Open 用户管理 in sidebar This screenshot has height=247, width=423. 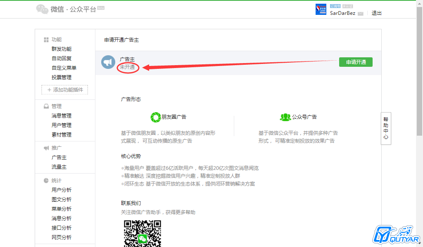[x=62, y=125]
